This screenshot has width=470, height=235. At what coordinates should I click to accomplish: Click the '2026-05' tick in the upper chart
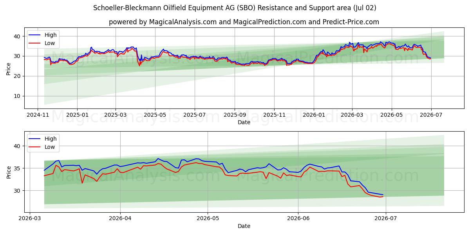coord(391,115)
